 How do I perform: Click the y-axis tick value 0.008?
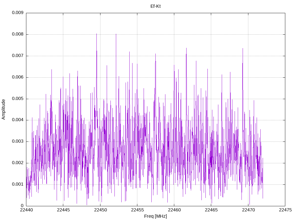coord(18,34)
